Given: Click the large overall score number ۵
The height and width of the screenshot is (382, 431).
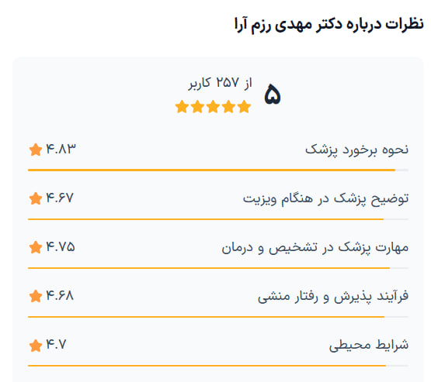Looking at the screenshot, I should coord(273,95).
